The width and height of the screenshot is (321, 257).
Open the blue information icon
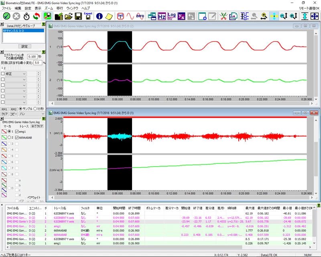(99, 16)
